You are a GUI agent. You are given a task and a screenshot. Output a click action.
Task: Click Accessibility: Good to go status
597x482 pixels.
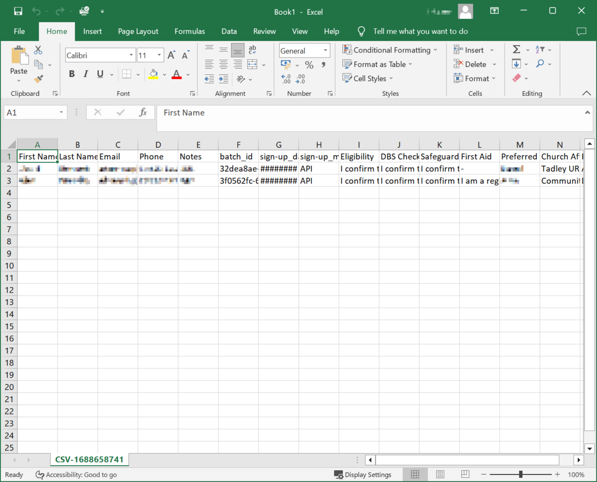(x=76, y=474)
